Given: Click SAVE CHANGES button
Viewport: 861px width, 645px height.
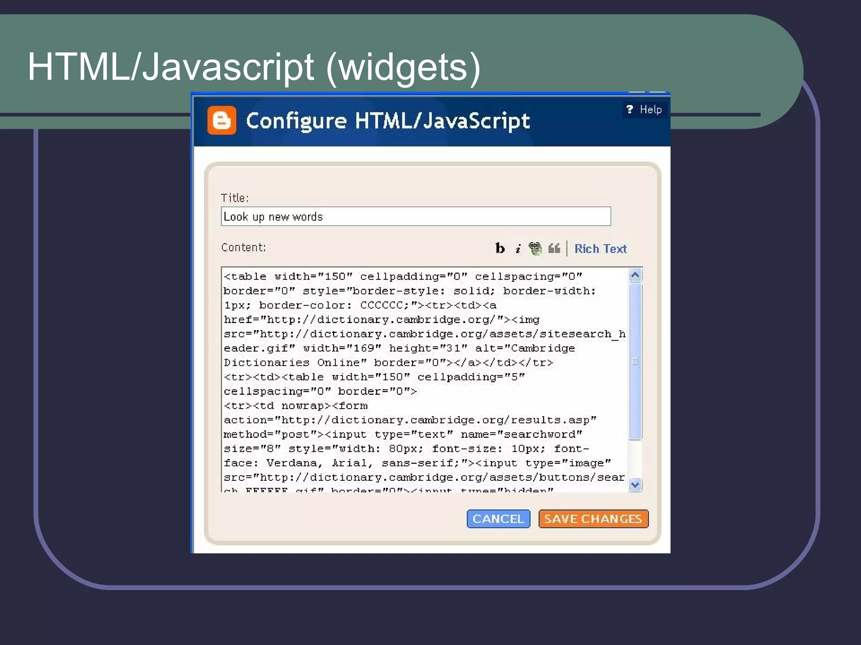Looking at the screenshot, I should pos(593,519).
